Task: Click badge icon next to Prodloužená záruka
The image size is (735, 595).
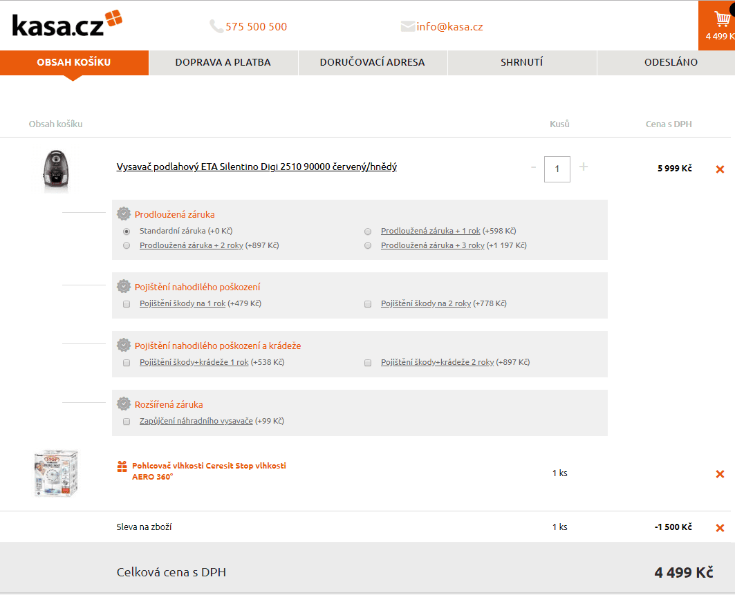Action: point(124,214)
